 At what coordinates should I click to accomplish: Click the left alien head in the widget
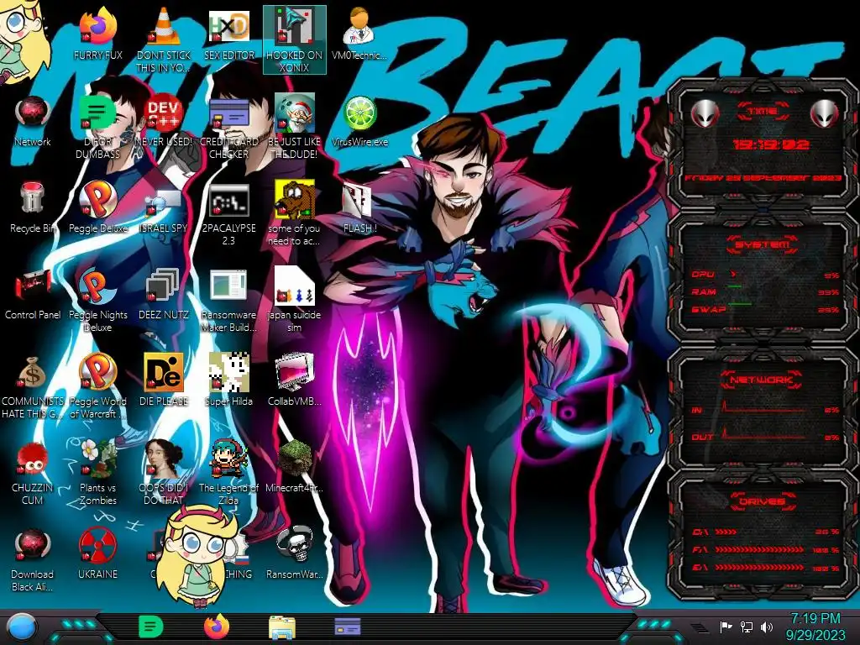(705, 113)
